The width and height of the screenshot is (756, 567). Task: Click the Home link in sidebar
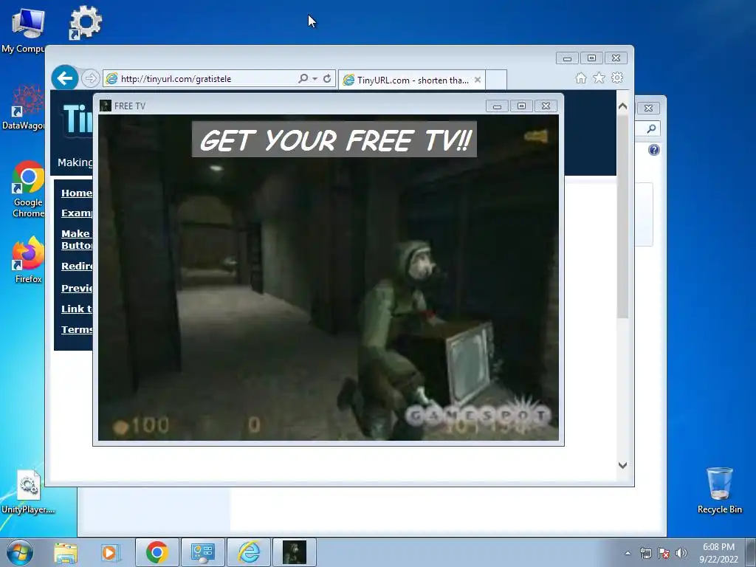[77, 193]
